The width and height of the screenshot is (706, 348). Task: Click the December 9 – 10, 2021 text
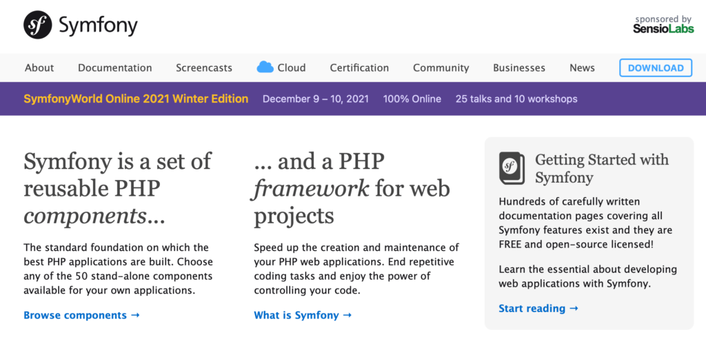click(316, 99)
